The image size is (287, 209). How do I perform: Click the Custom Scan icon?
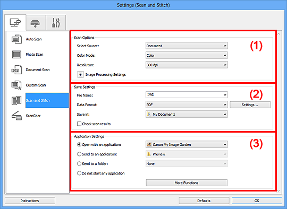coord(16,85)
